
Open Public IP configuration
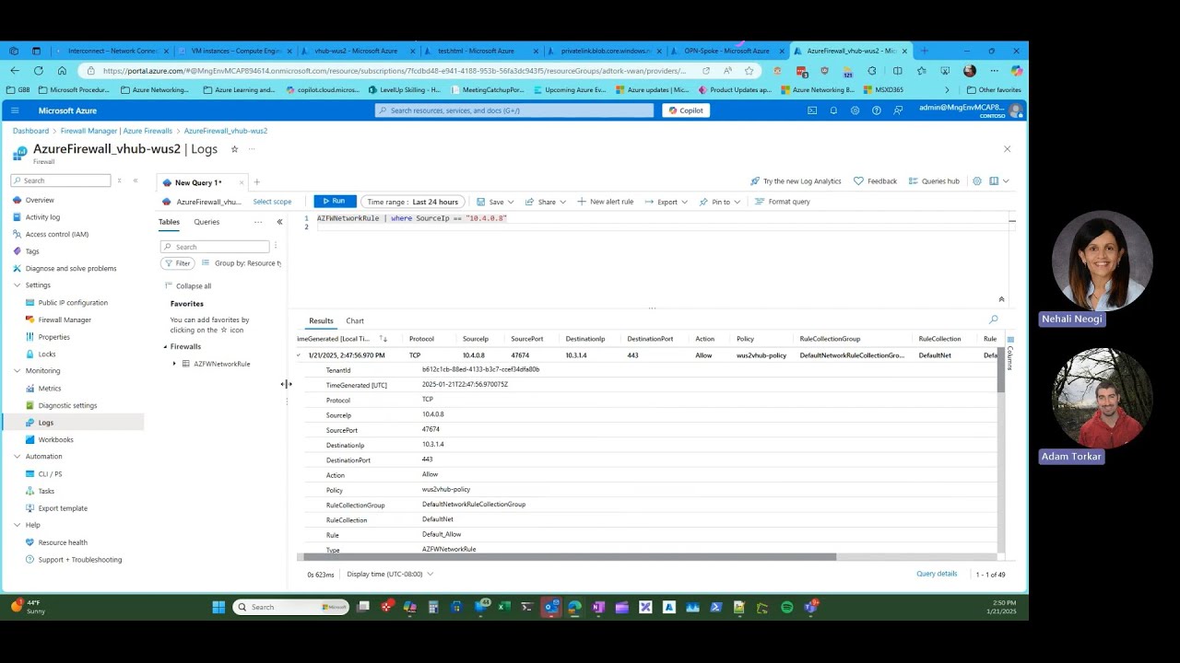click(x=73, y=303)
